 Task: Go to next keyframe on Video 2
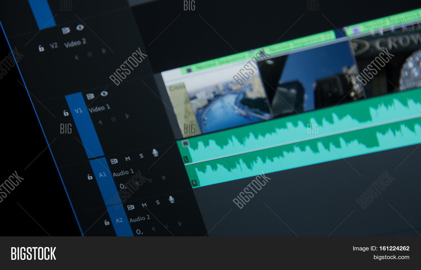click(104, 51)
